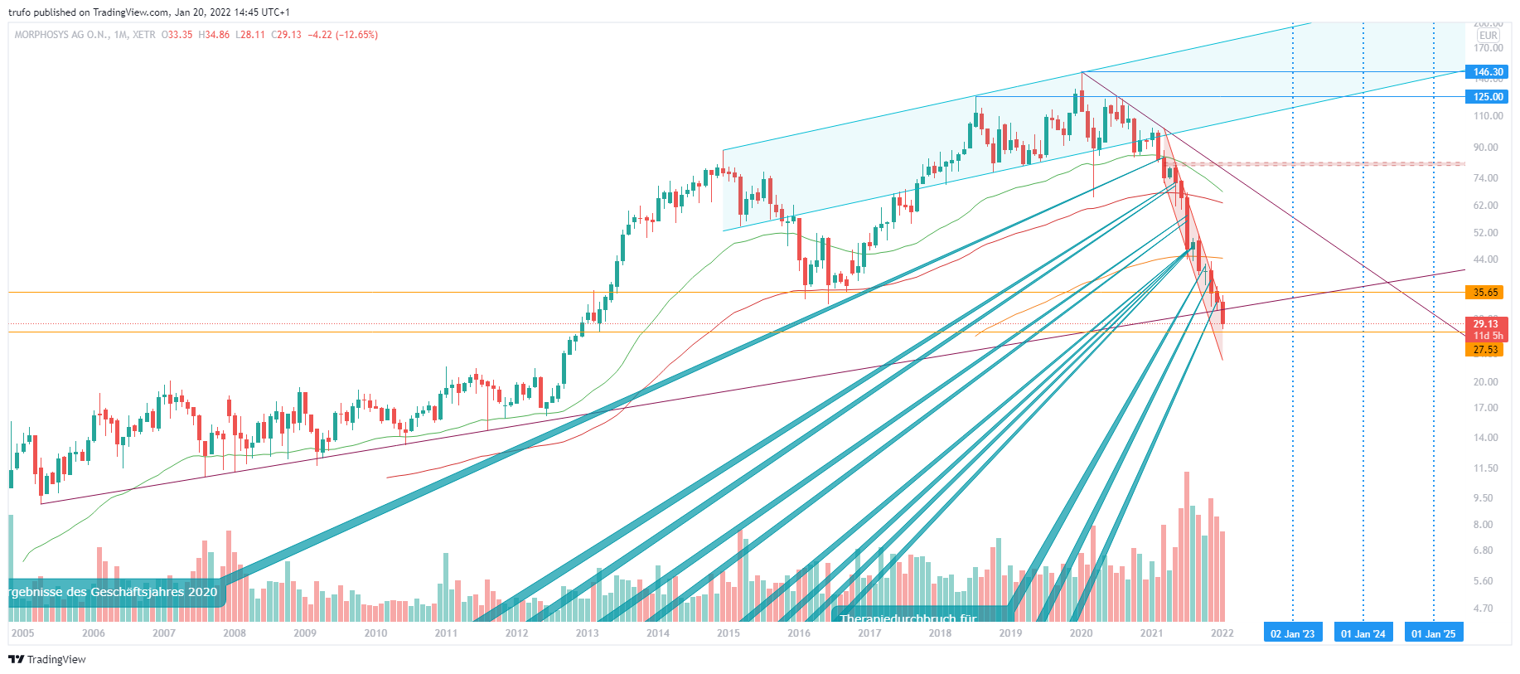Click the TradingView.com published header text
Screen dimensions: 1520x674
pyautogui.click(x=149, y=12)
